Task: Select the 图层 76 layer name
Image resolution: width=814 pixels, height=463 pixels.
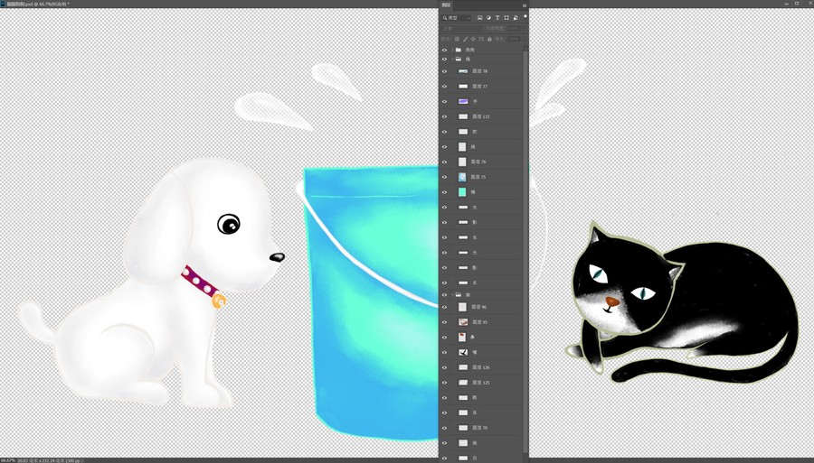Action: [478, 162]
